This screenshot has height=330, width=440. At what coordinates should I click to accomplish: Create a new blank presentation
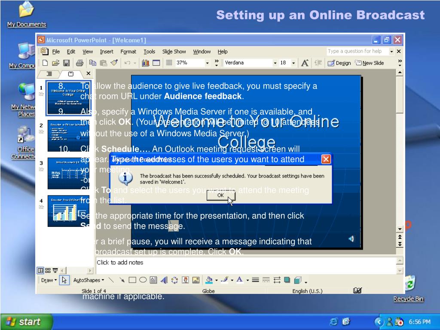(x=45, y=63)
